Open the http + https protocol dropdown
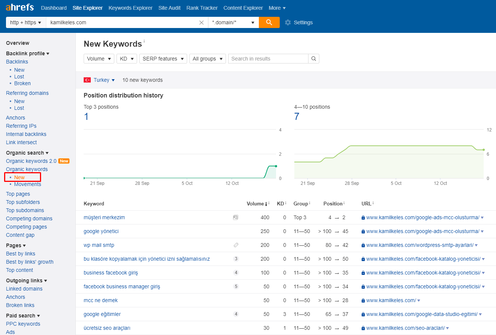Screen dimensions: 496x335 click(25, 22)
